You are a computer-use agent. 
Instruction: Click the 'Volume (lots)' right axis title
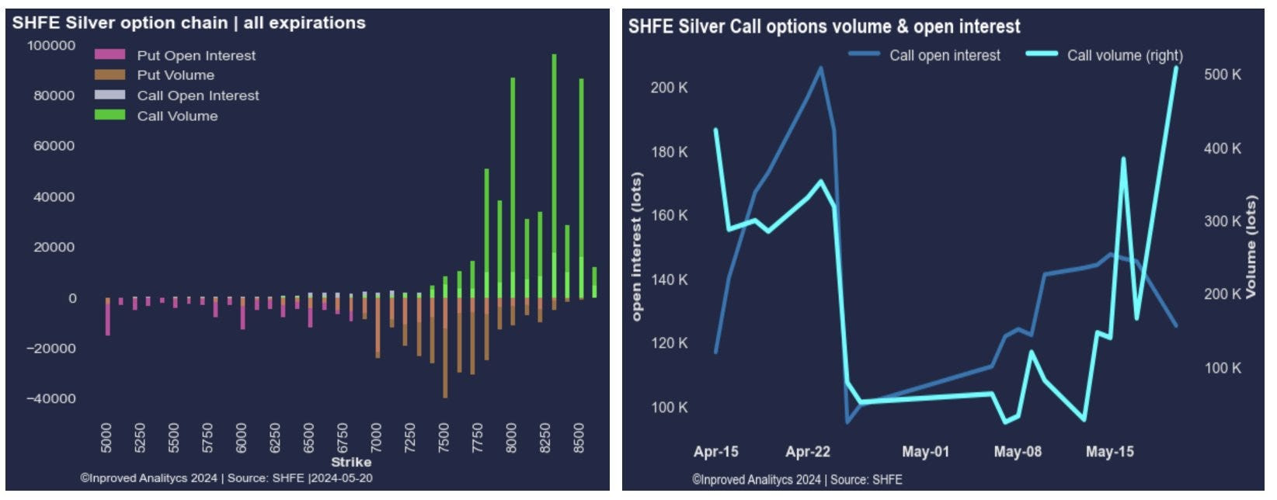(x=1251, y=248)
